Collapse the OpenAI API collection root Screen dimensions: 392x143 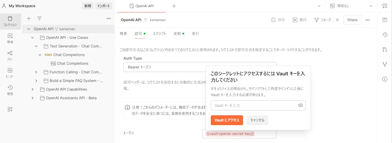29,29
